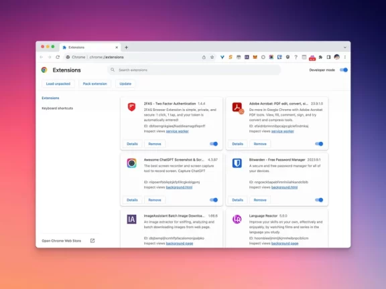Click the open-in-new icon beside Chrome Web Store
The image size is (386, 289).
[92, 241]
